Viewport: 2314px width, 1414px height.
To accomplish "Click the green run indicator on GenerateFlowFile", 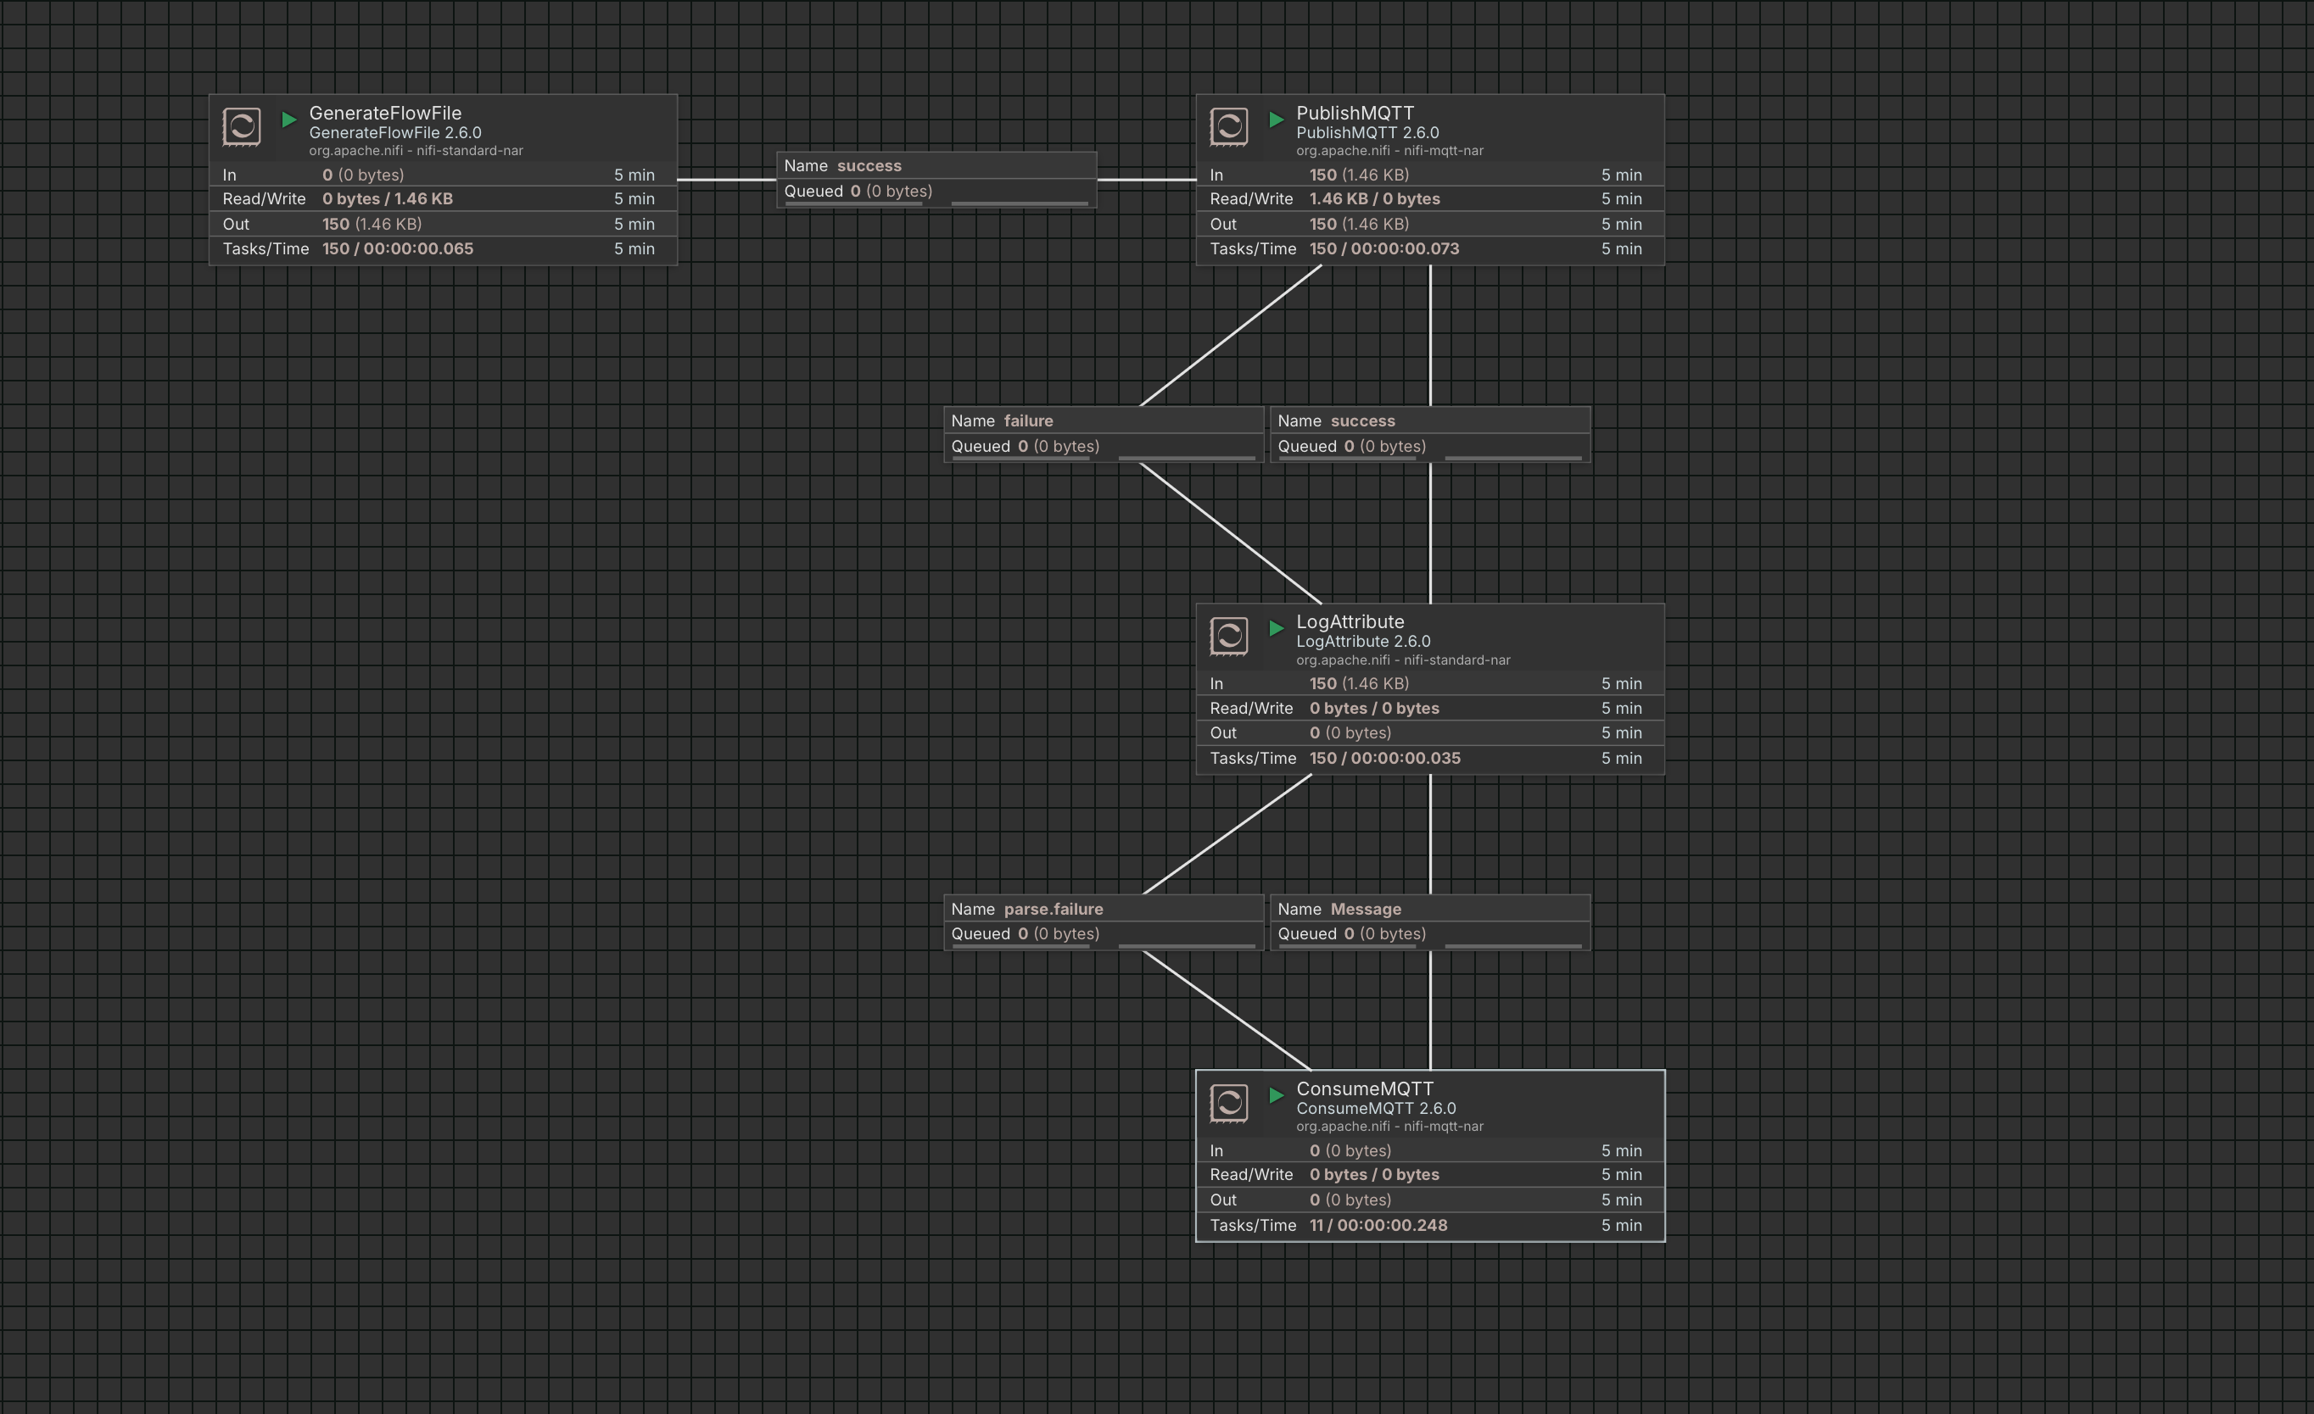I will coord(289,120).
